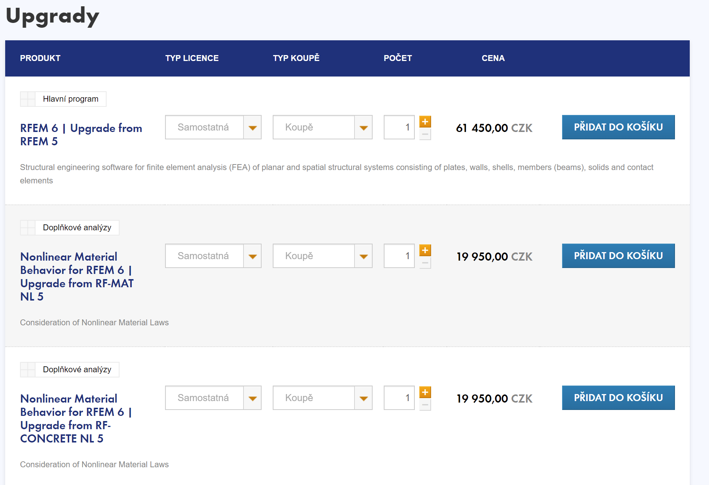
Task: Open Nonlinear Material Behavior RF-MAT NL 5 link
Action: pos(77,277)
